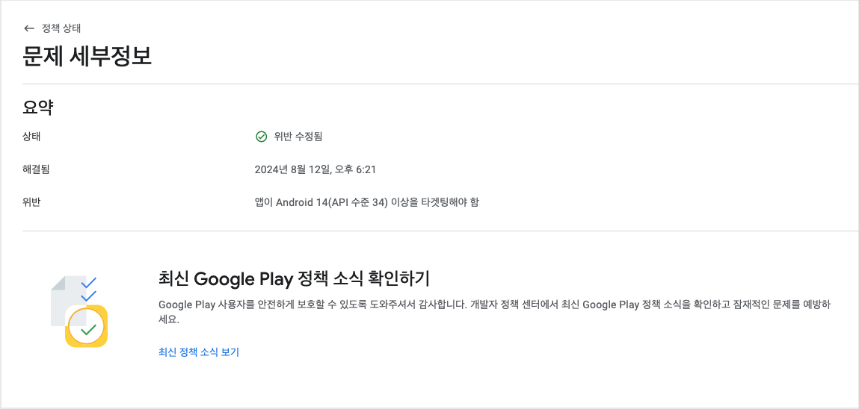The image size is (859, 409).
Task: Click the policy document checkmark illustration
Action: tap(79, 312)
